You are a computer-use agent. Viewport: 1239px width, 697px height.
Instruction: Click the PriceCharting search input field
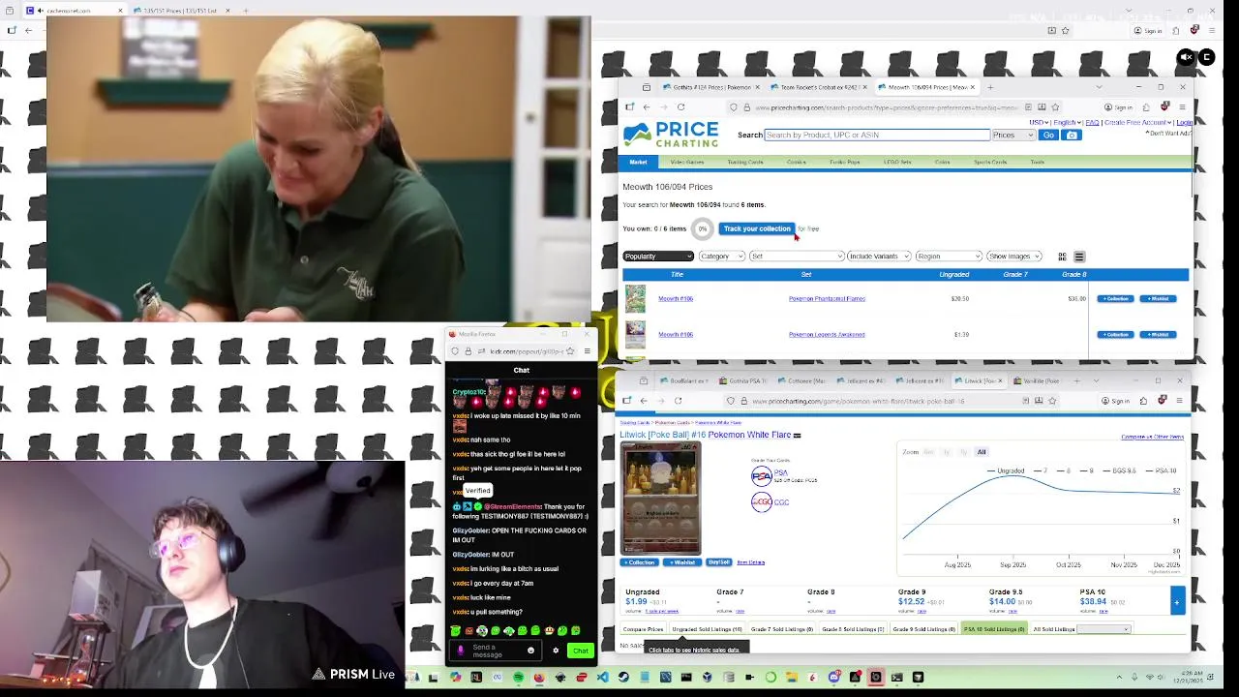(877, 136)
